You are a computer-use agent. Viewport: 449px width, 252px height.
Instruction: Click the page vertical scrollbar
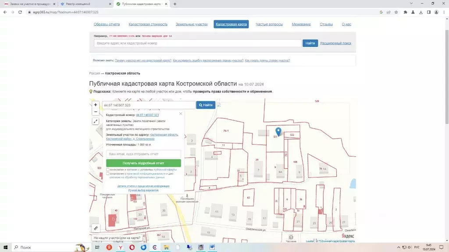point(447,77)
